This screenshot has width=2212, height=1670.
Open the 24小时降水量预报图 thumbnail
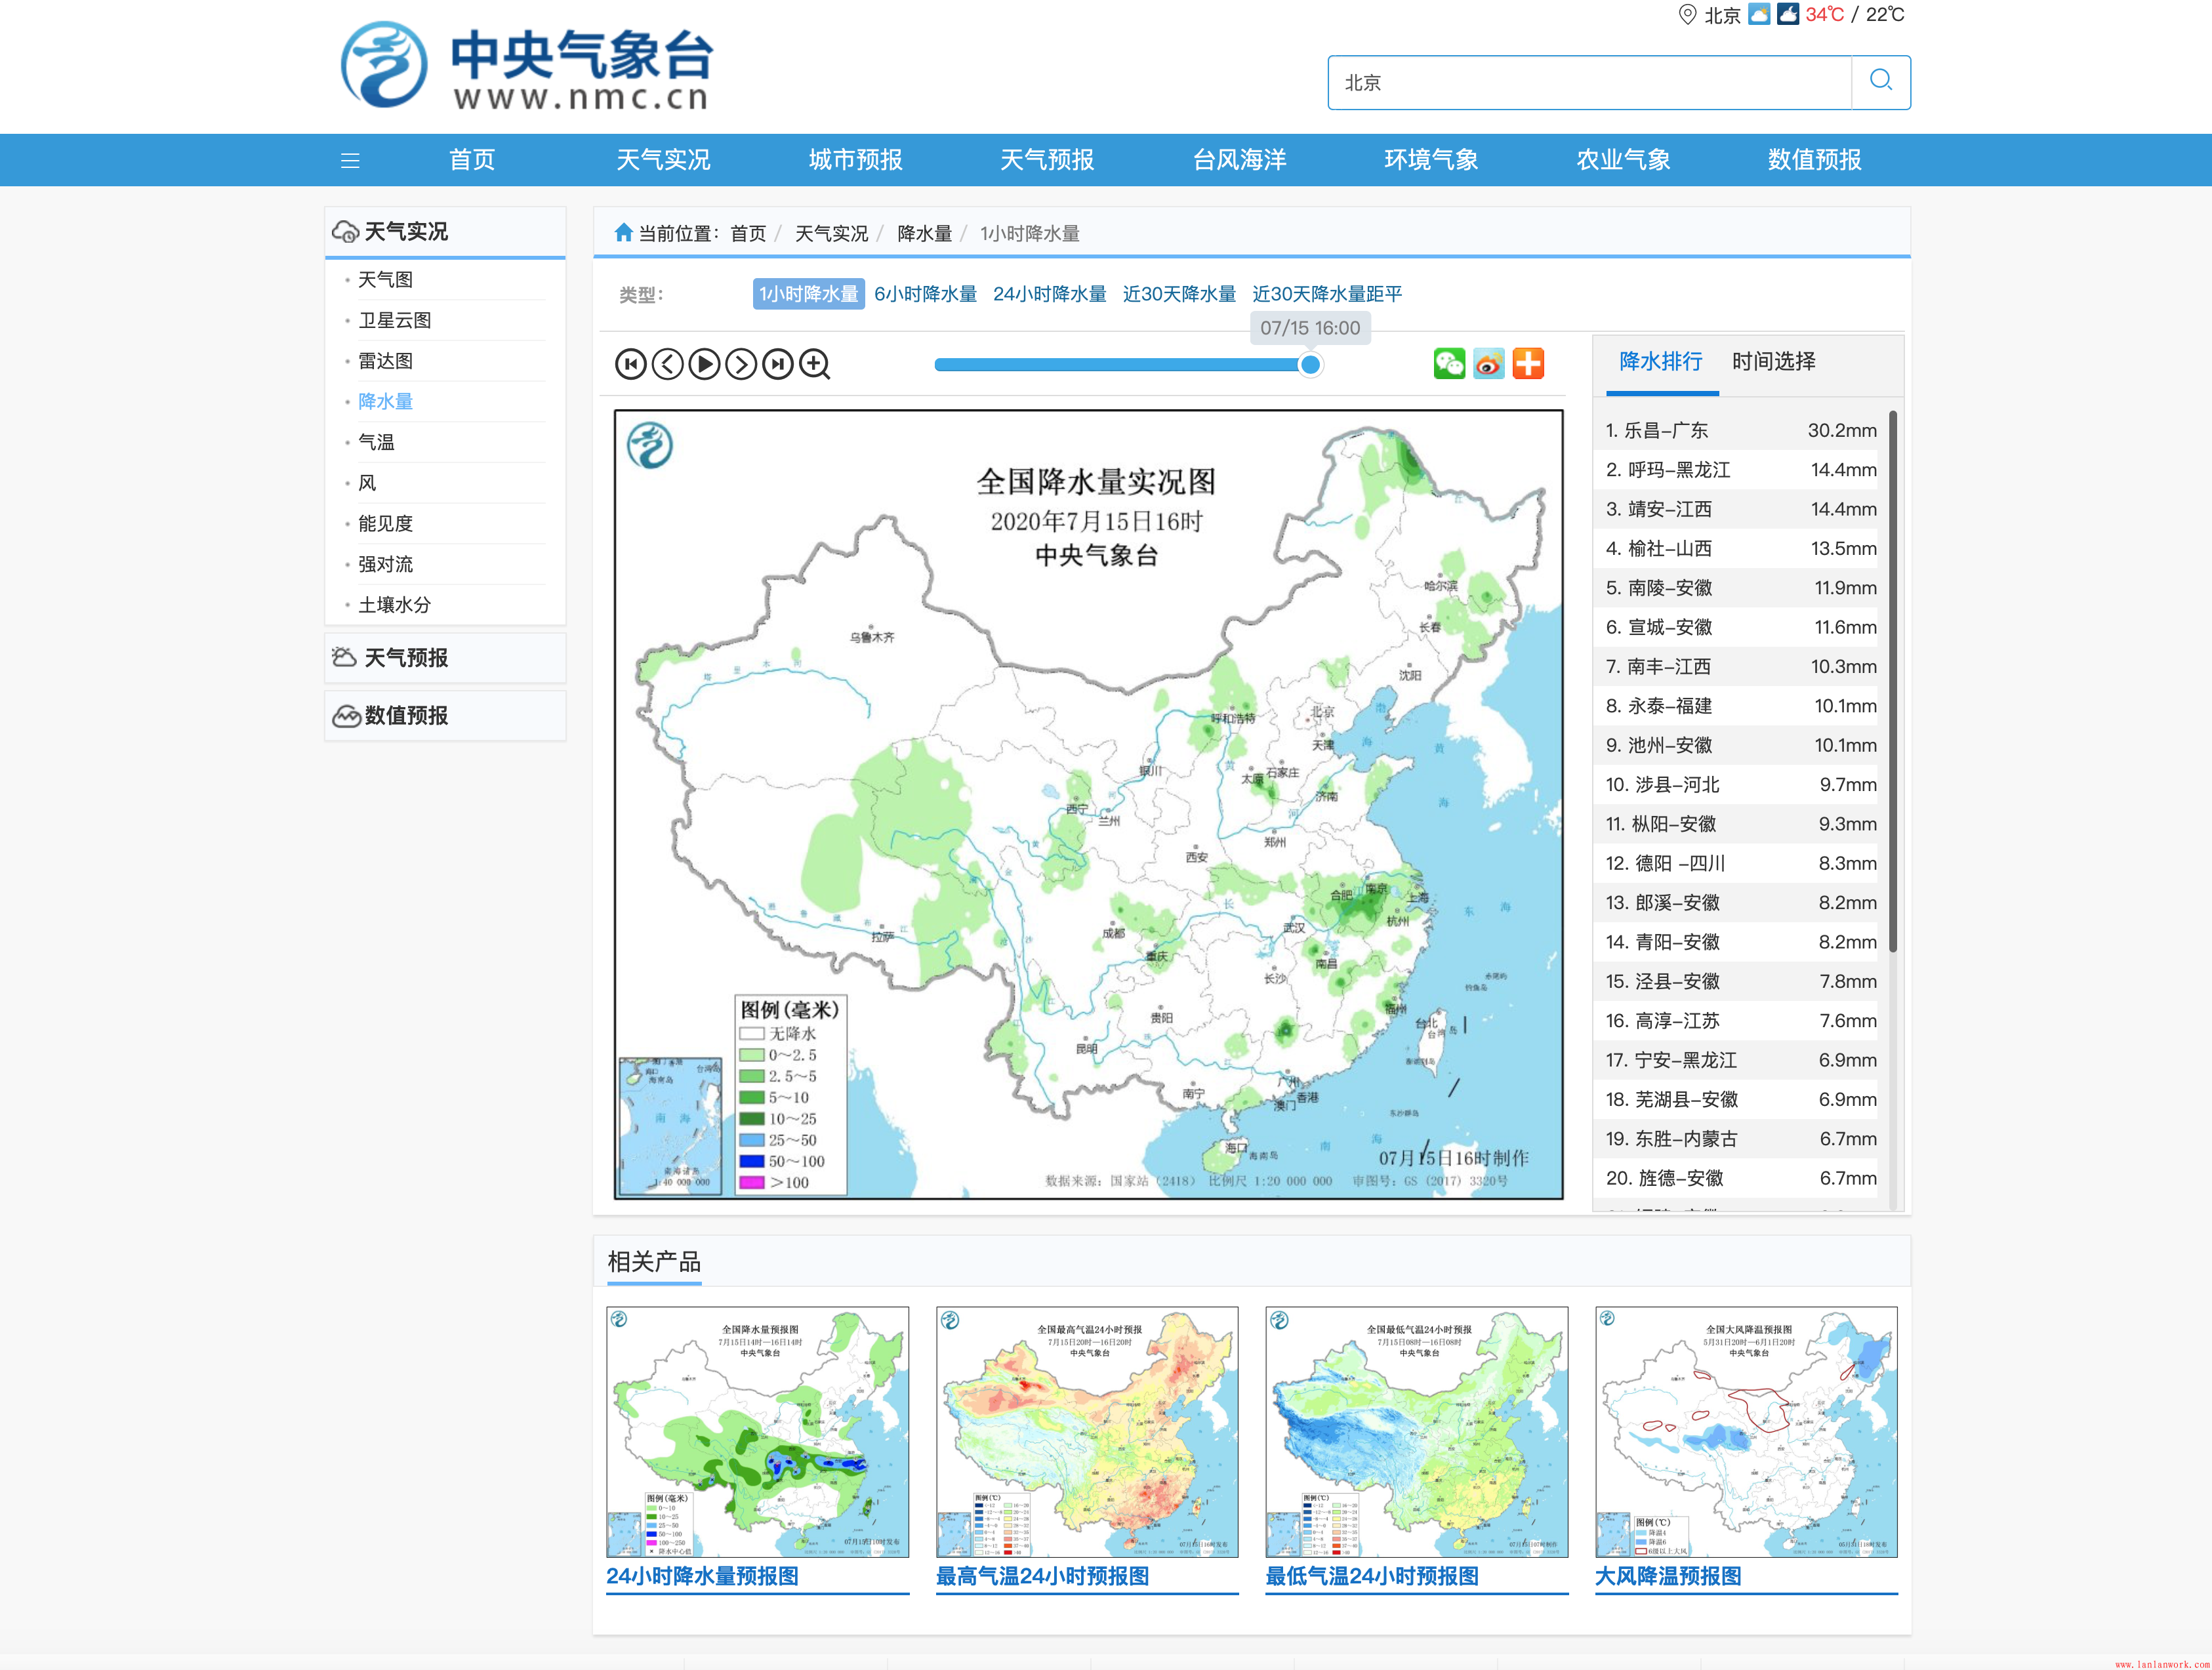click(x=757, y=1431)
